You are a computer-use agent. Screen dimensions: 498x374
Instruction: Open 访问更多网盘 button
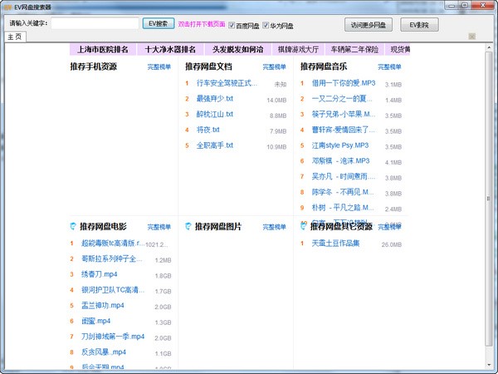368,25
